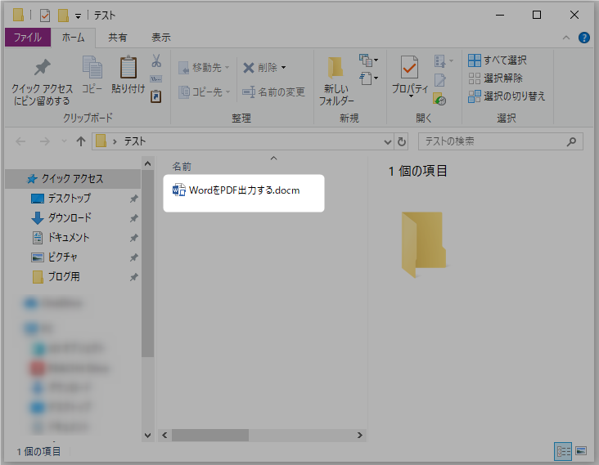Click the New Folder icon in ribbon

[x=336, y=69]
